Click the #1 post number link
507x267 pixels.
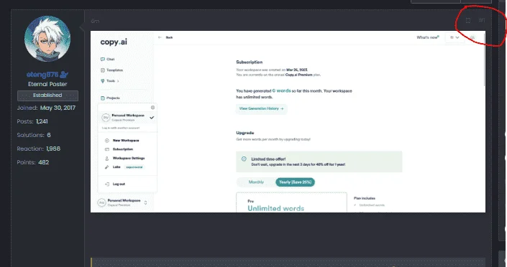(482, 20)
